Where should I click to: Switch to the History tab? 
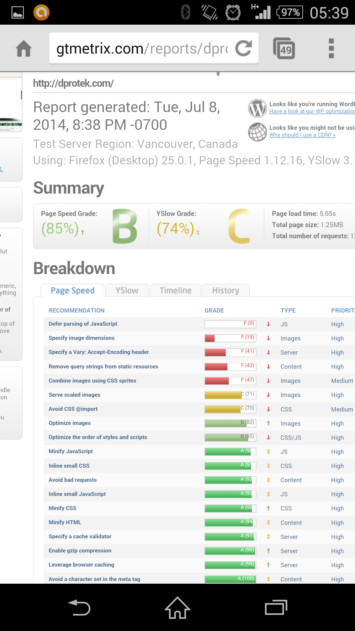(226, 291)
